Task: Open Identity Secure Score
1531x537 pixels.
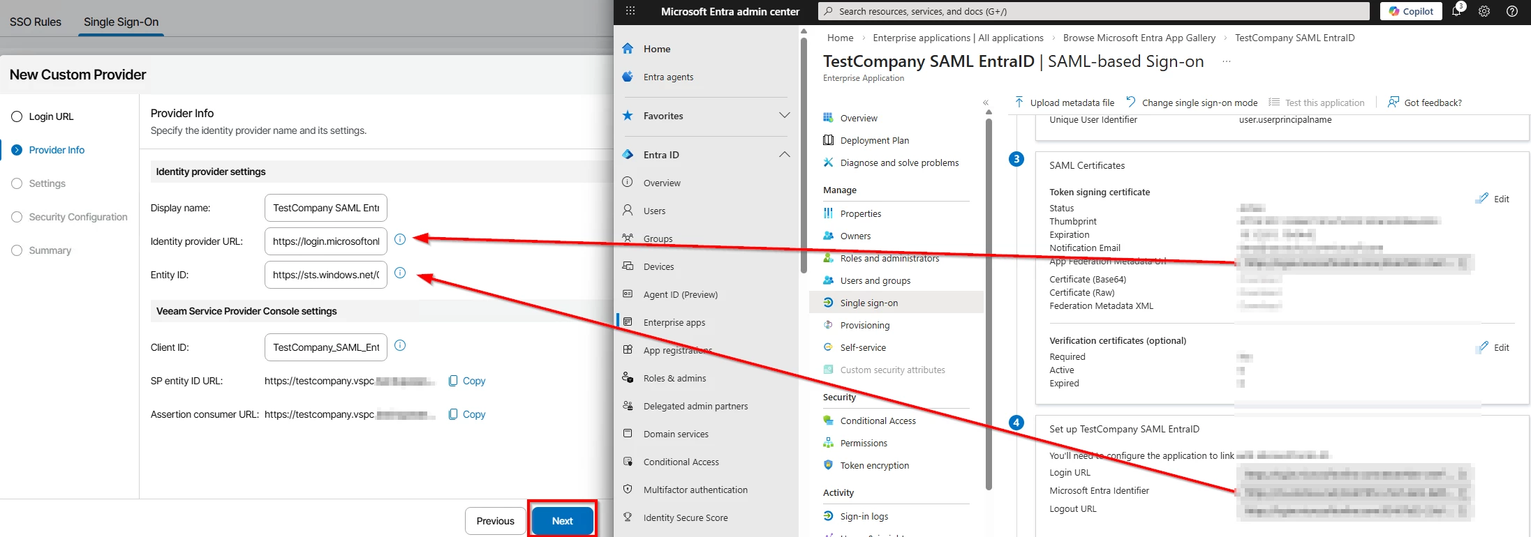Action: coord(686,517)
